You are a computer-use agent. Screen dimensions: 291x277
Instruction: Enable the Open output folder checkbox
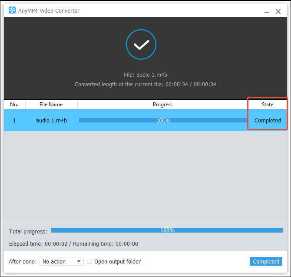coord(89,261)
